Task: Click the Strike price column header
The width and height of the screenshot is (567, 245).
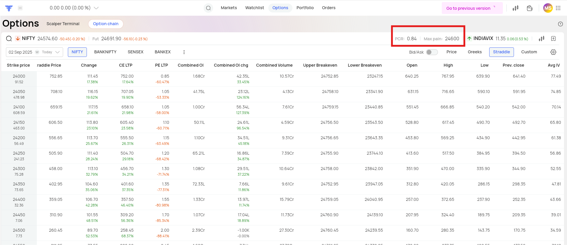Action: click(x=18, y=65)
